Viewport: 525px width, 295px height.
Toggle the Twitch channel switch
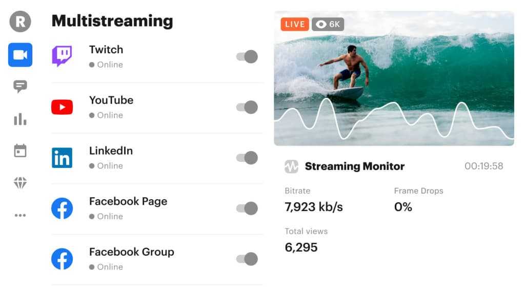click(x=247, y=56)
